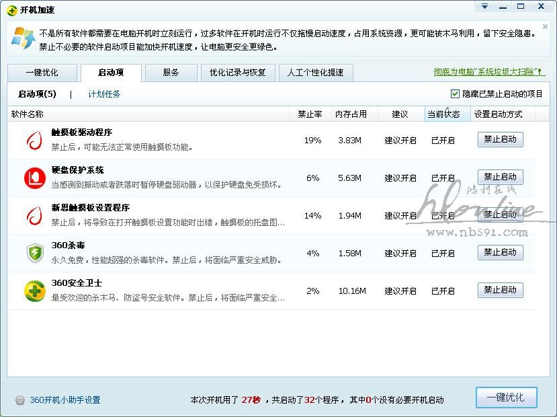The image size is (557, 417).
Task: Sort by the 禁止率 column header
Action: (x=310, y=114)
